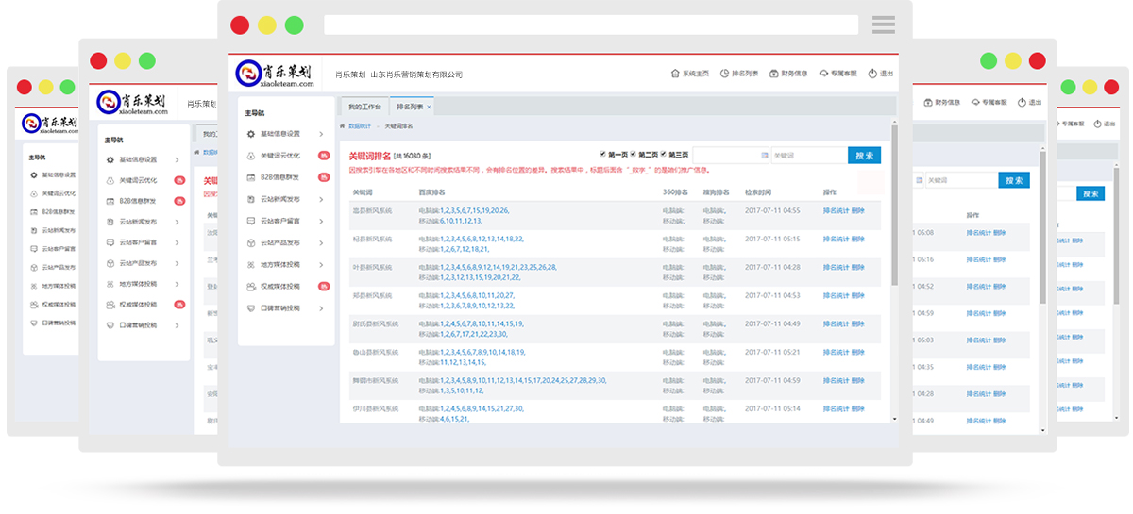Click the blue 搜索 button in front window
The height and width of the screenshot is (514, 1133).
864,156
